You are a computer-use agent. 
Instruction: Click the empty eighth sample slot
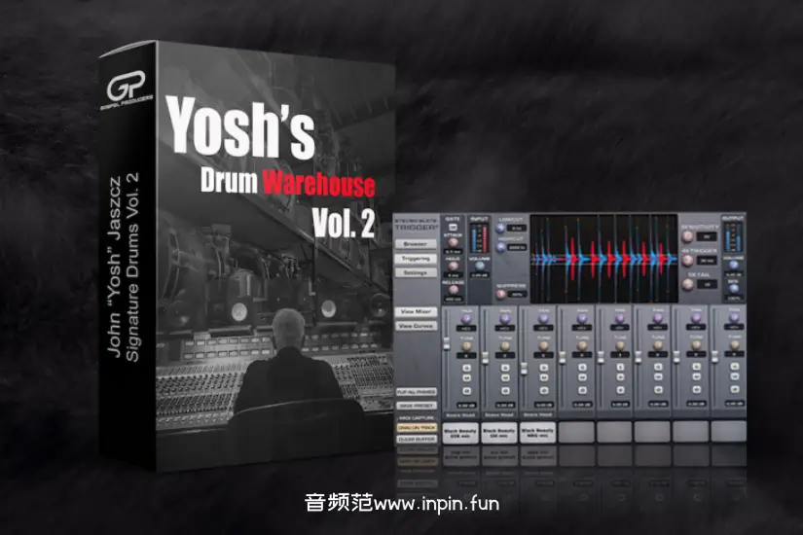[x=729, y=433]
